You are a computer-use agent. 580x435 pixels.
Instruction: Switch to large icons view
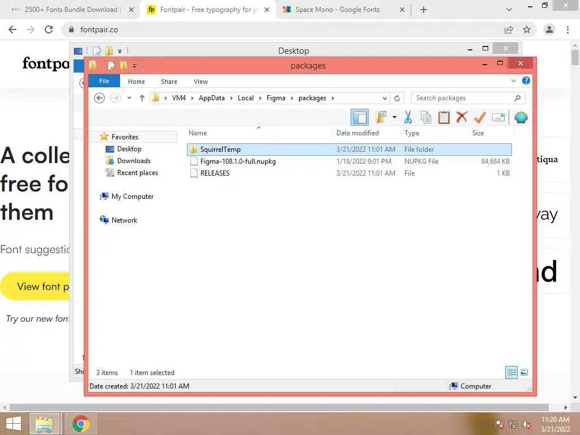pyautogui.click(x=524, y=372)
